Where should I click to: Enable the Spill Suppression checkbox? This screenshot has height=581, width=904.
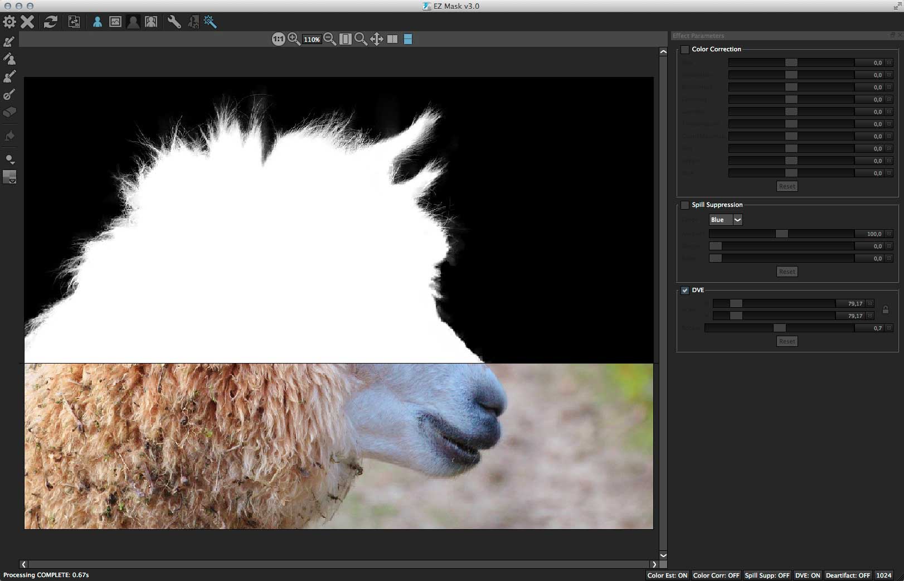(x=685, y=205)
